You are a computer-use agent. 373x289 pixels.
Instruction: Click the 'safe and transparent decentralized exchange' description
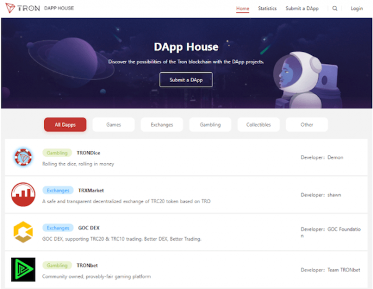(126, 201)
